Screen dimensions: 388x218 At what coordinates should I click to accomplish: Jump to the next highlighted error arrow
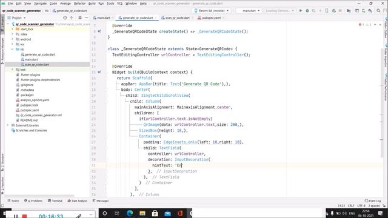(x=380, y=24)
